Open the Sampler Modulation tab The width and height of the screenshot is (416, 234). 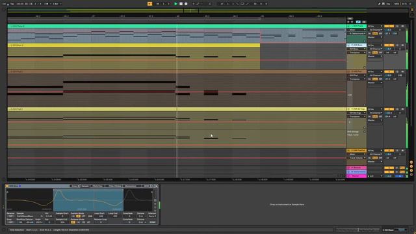pyautogui.click(x=131, y=187)
